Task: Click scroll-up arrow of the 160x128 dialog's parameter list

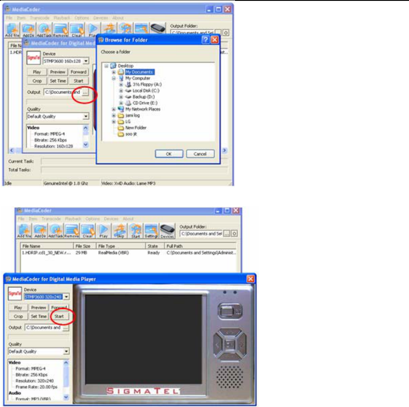Action: pyautogui.click(x=86, y=128)
